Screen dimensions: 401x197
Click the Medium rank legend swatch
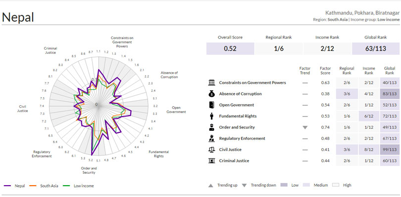[306, 185]
